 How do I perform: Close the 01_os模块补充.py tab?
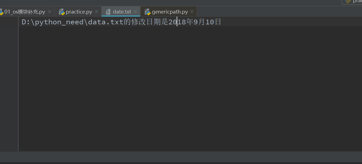pos(49,12)
